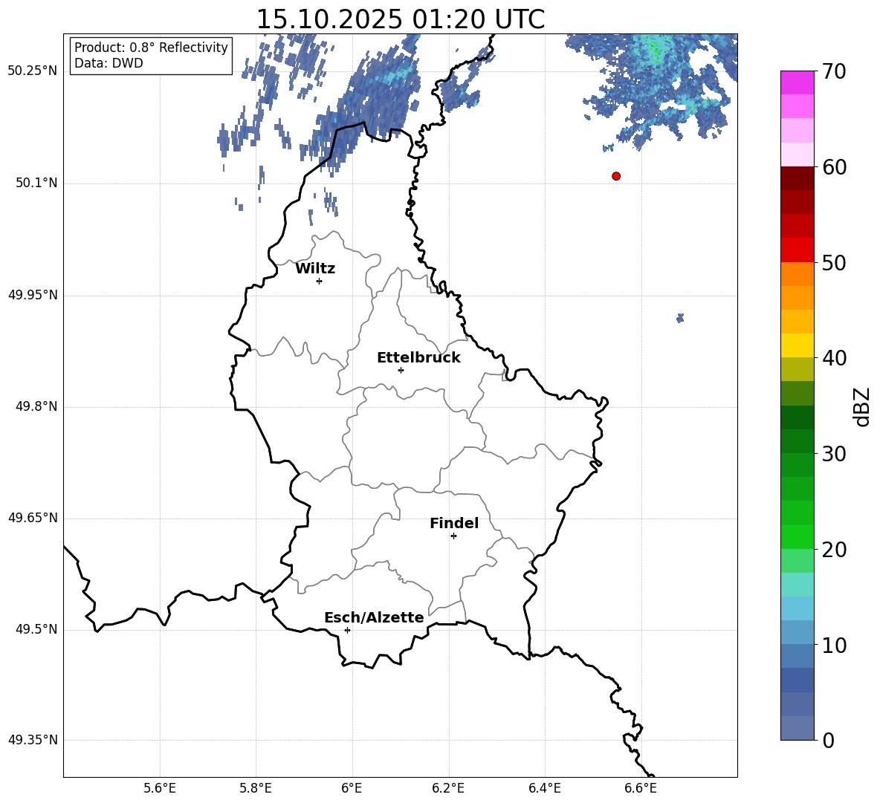Click the colorbar 0 tick label

(828, 740)
